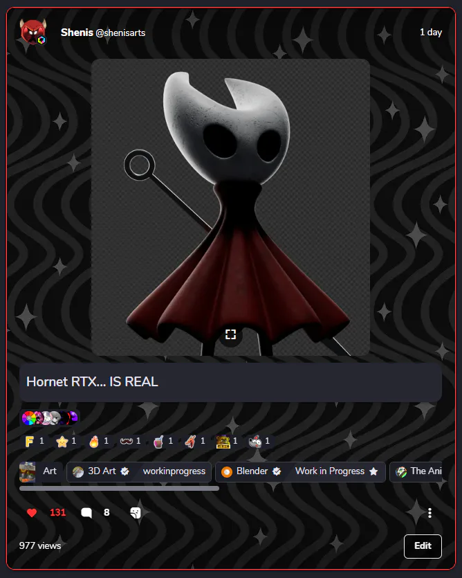
Task: Open comments with speech bubble icon
Action: 86,513
